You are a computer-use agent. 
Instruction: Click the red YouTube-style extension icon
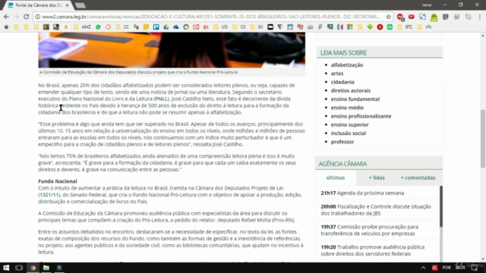412,17
